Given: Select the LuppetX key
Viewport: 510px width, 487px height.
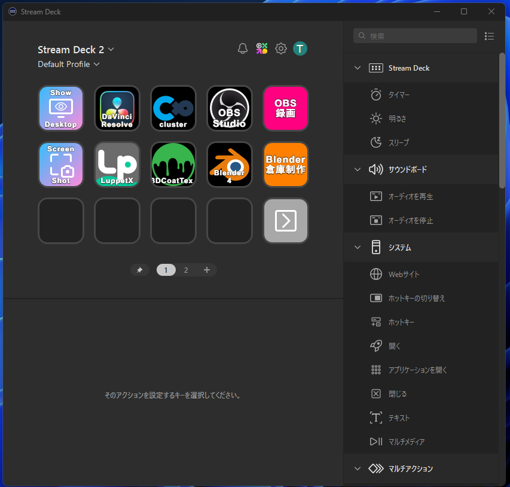Looking at the screenshot, I should click(x=117, y=165).
